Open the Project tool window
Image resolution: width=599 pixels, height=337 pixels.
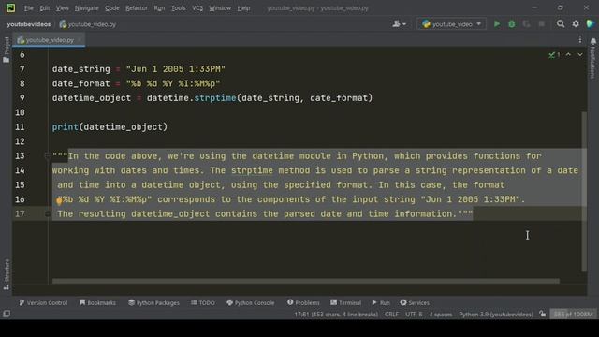[7, 50]
